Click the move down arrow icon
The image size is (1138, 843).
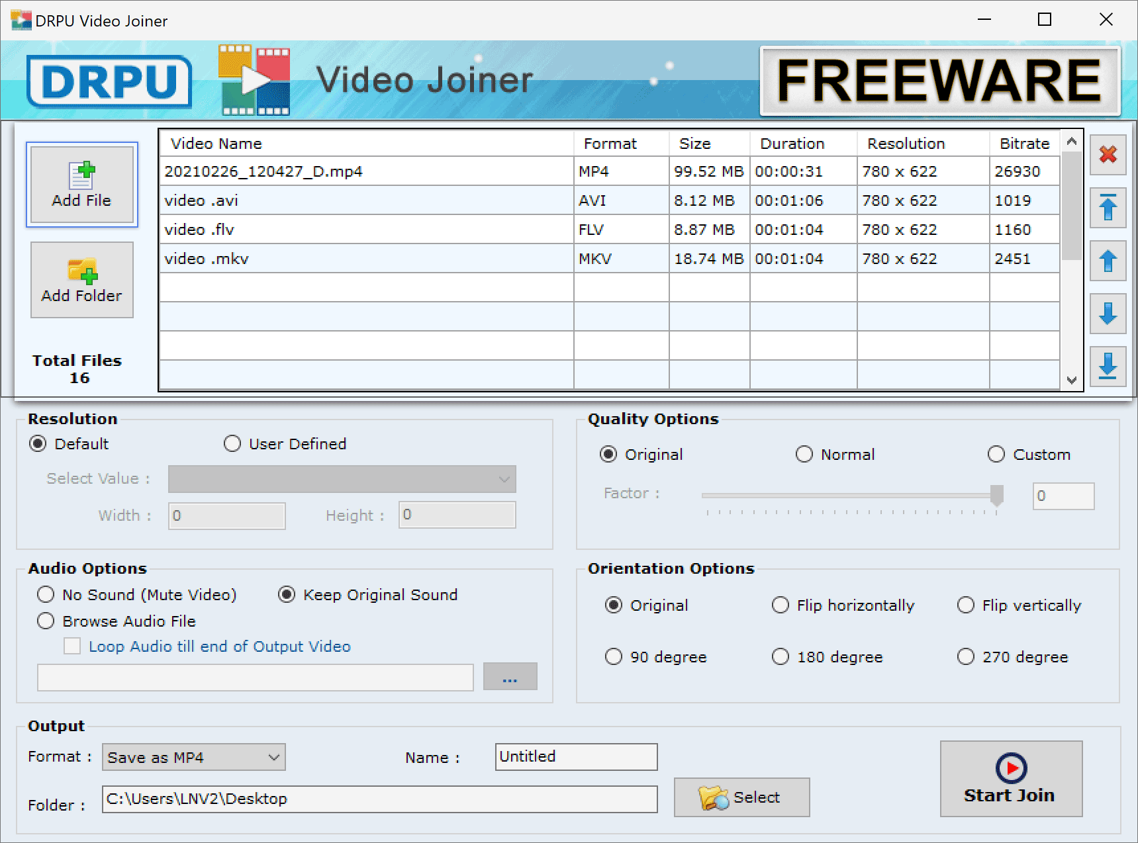click(1108, 314)
